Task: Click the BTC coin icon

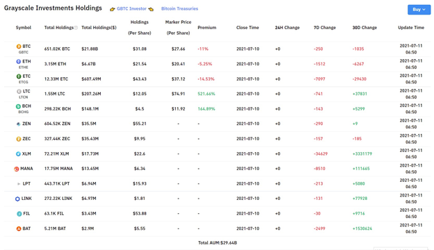Action: [x=19, y=47]
